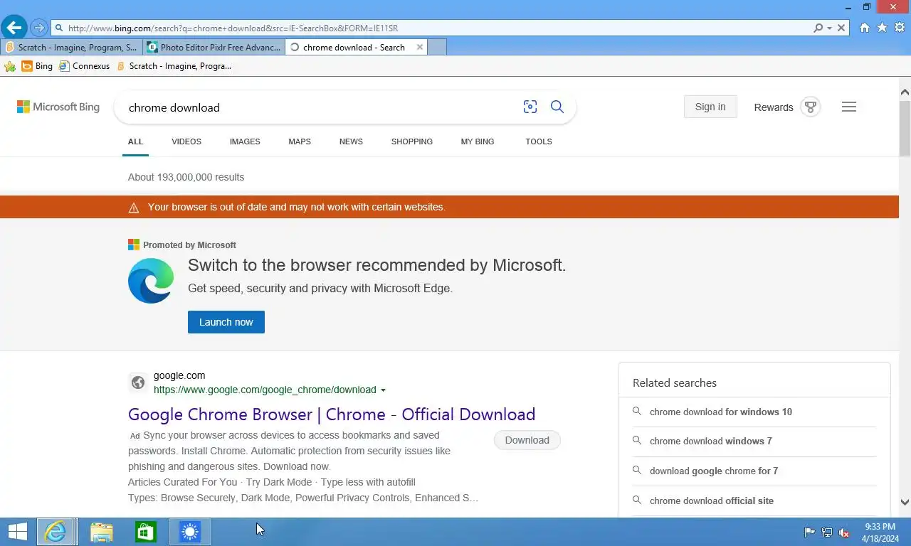Image resolution: width=911 pixels, height=546 pixels.
Task: Switch to the Photo Editor Pixlr tab
Action: 214,48
